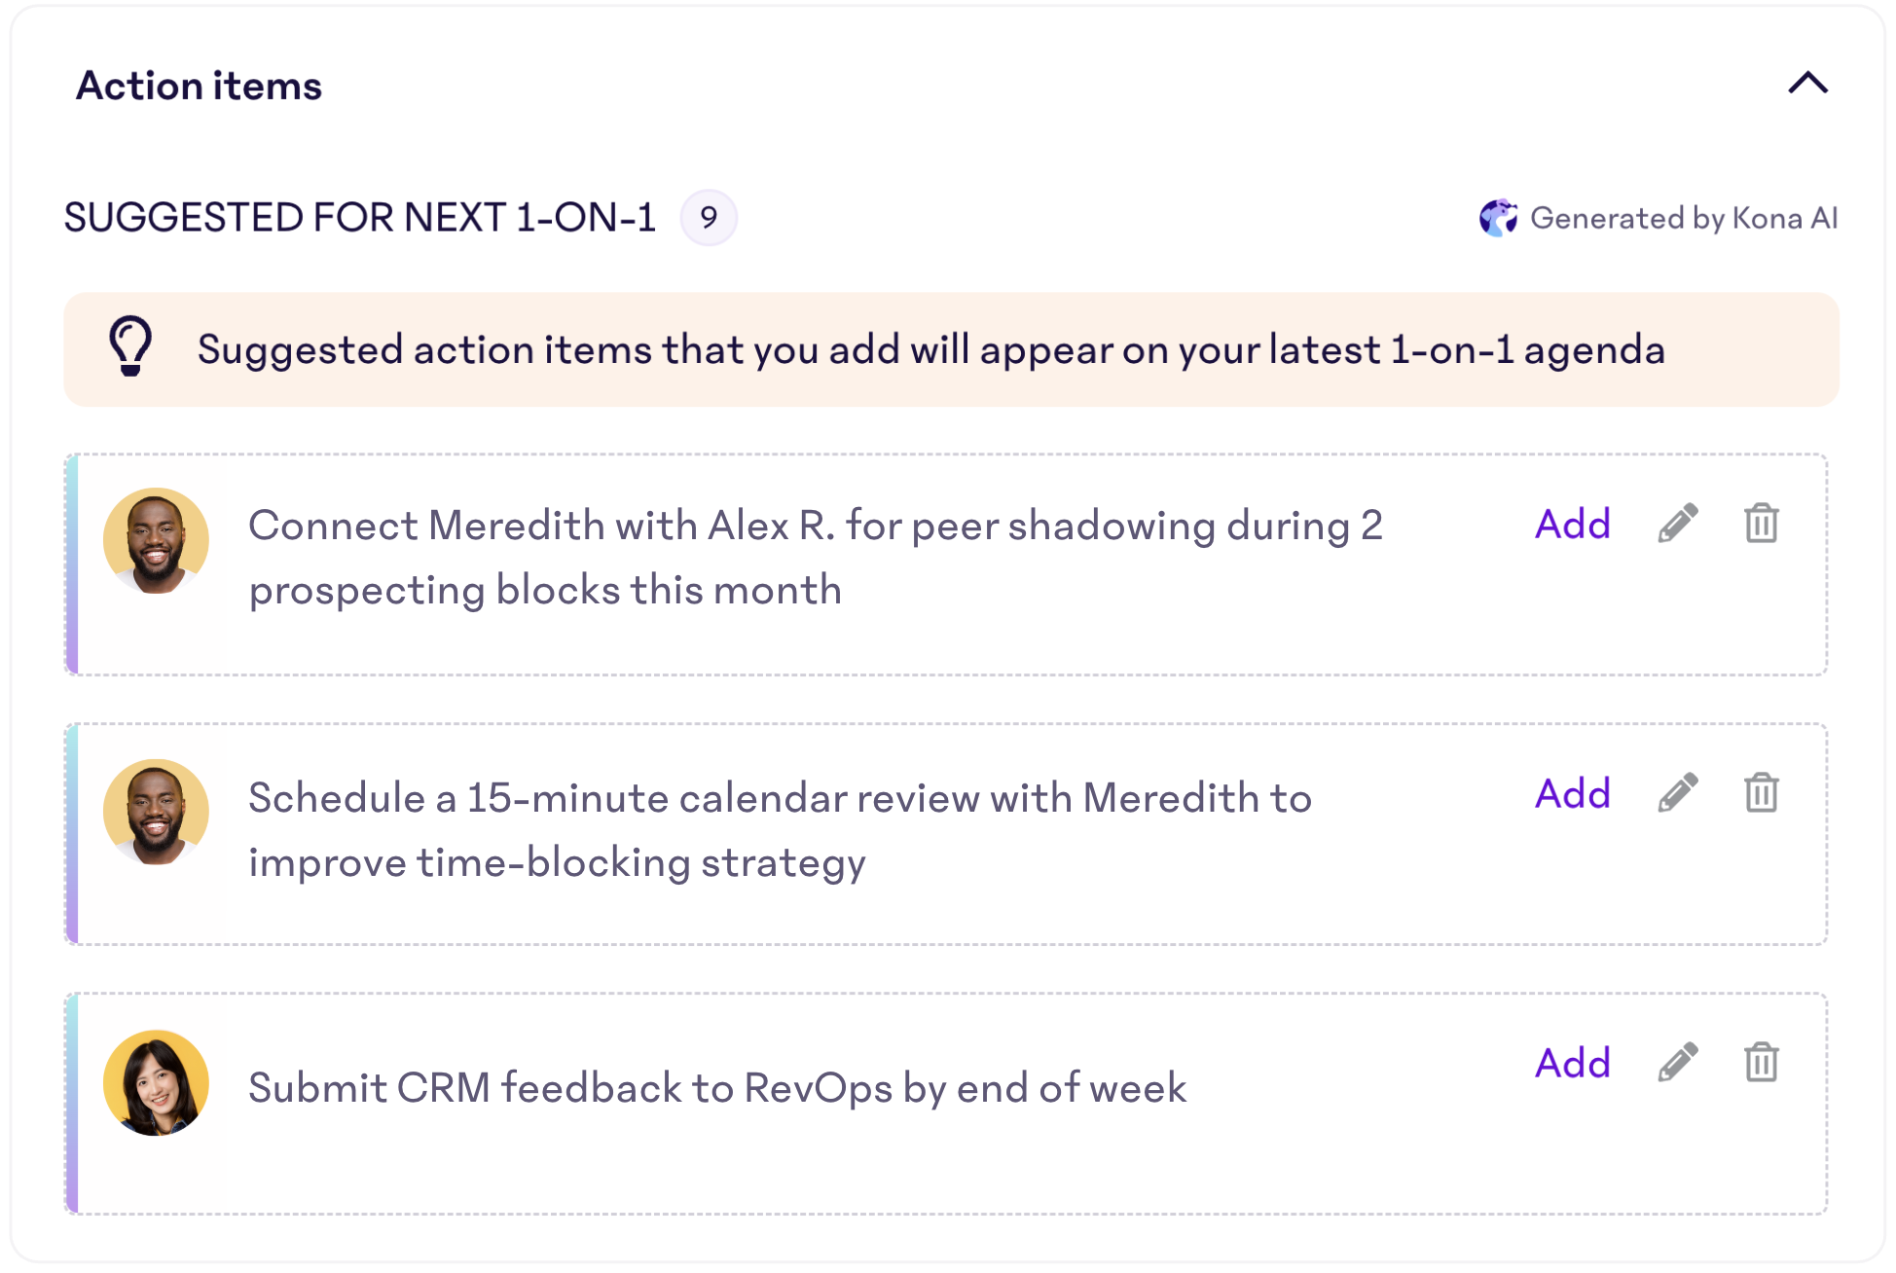1896x1273 pixels.
Task: Click the lightbulb tip icon
Action: click(130, 346)
